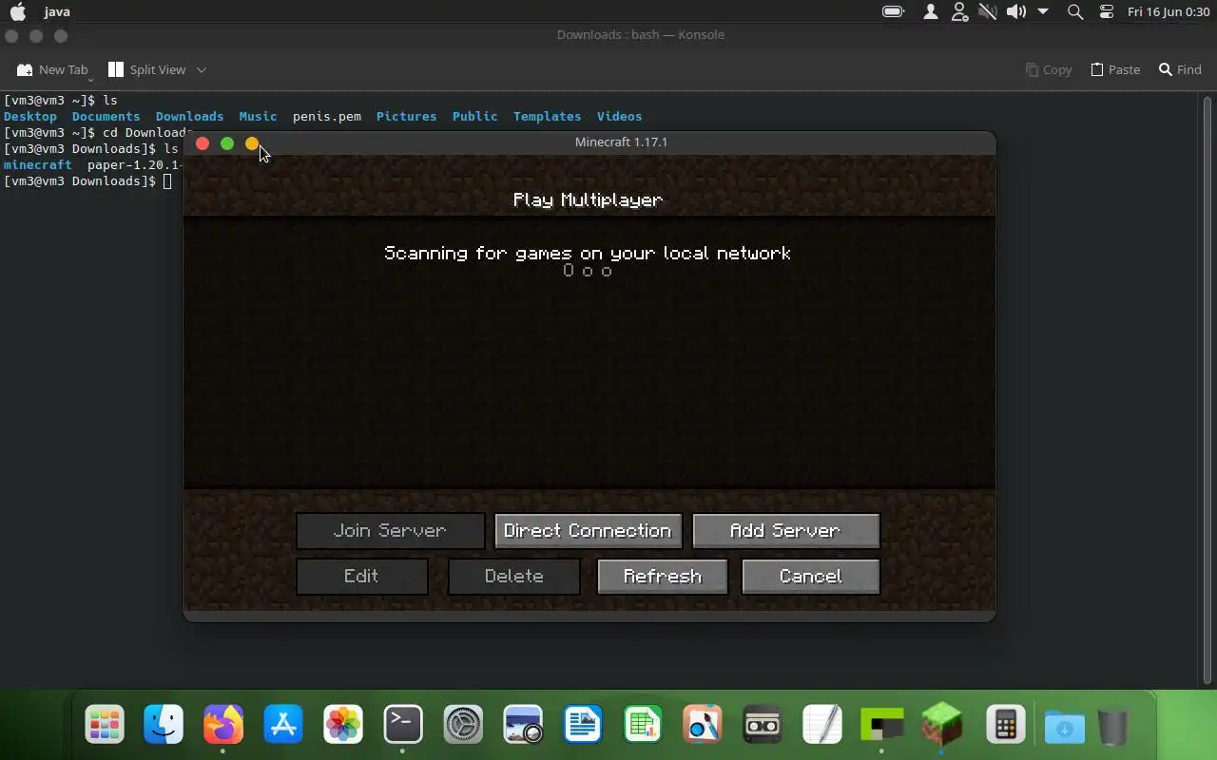
Task: Expand the tray dropdown arrow in menu bar
Action: click(x=1043, y=11)
